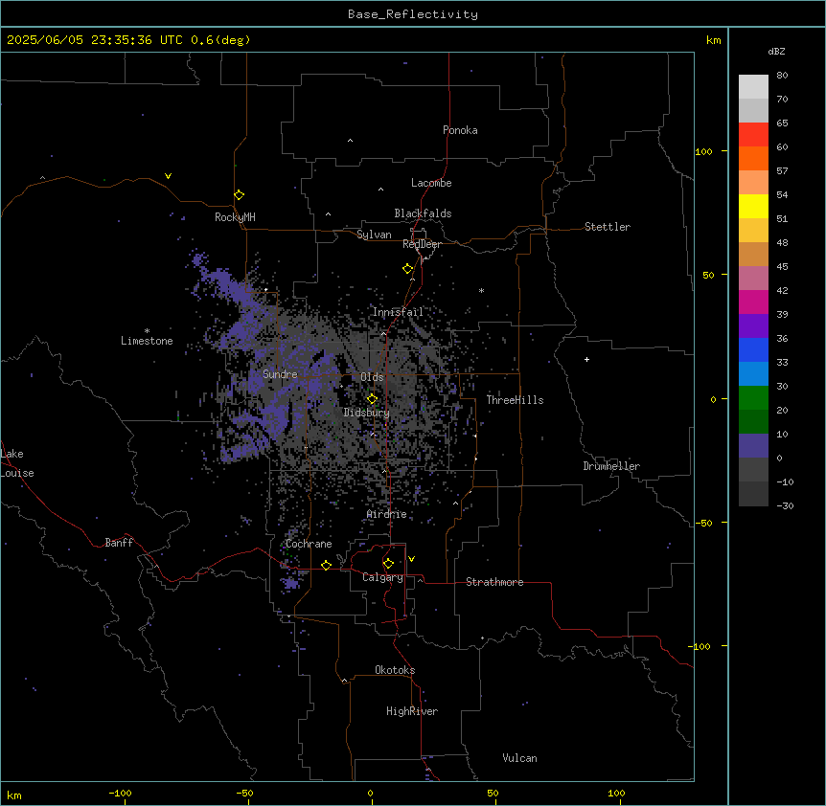Click the 80 value in dBZ legend
This screenshot has width=826, height=806.
point(782,76)
